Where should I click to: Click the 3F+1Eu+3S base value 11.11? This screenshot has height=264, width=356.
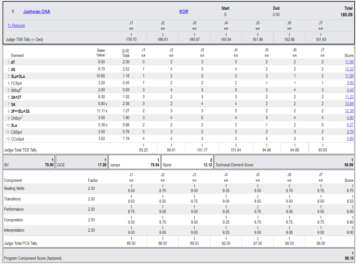(100, 111)
